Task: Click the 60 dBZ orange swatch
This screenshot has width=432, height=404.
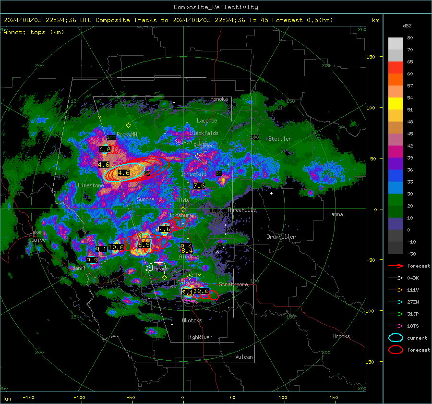Action: point(396,79)
